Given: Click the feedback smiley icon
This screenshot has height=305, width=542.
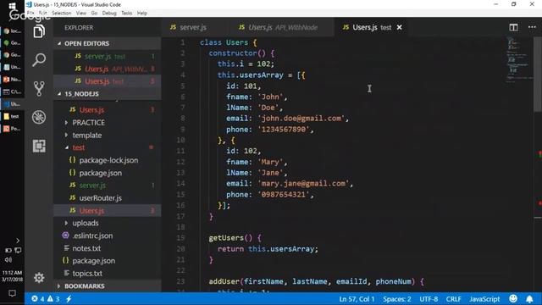Looking at the screenshot, I should (513, 299).
